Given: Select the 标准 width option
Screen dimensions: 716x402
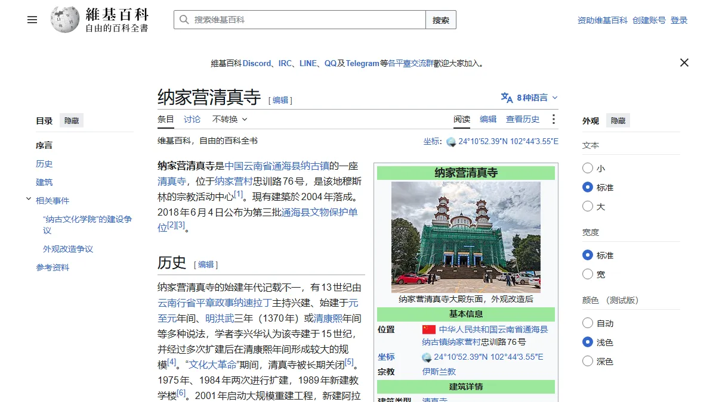Looking at the screenshot, I should (x=588, y=255).
